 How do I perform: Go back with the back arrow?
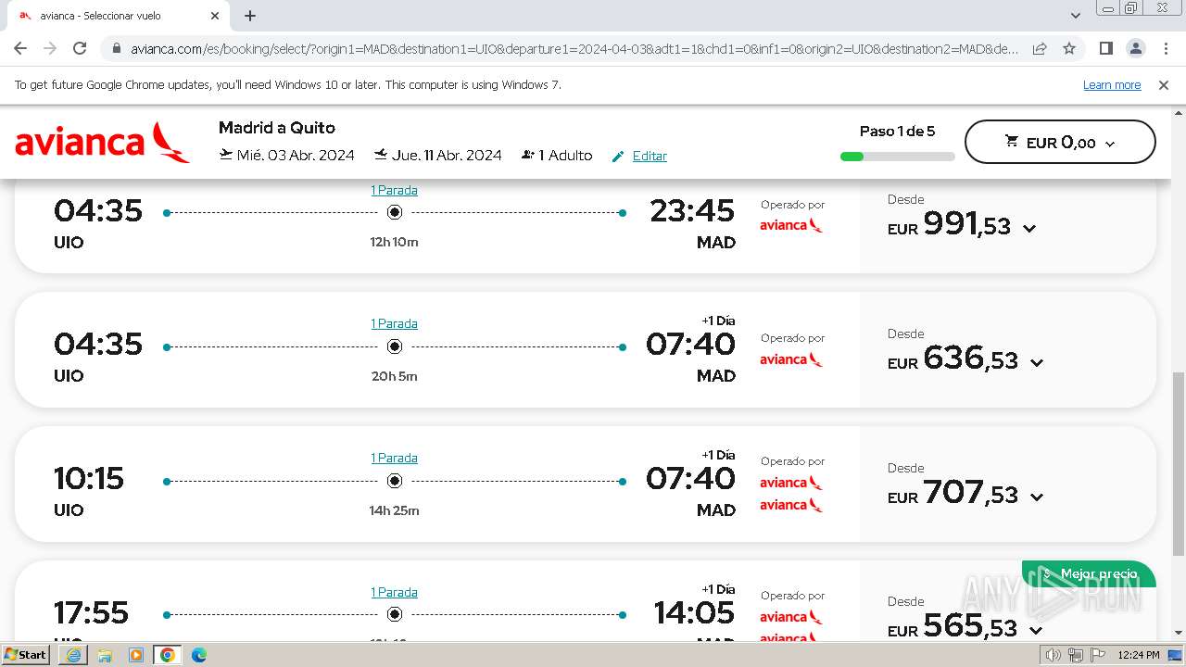point(20,48)
